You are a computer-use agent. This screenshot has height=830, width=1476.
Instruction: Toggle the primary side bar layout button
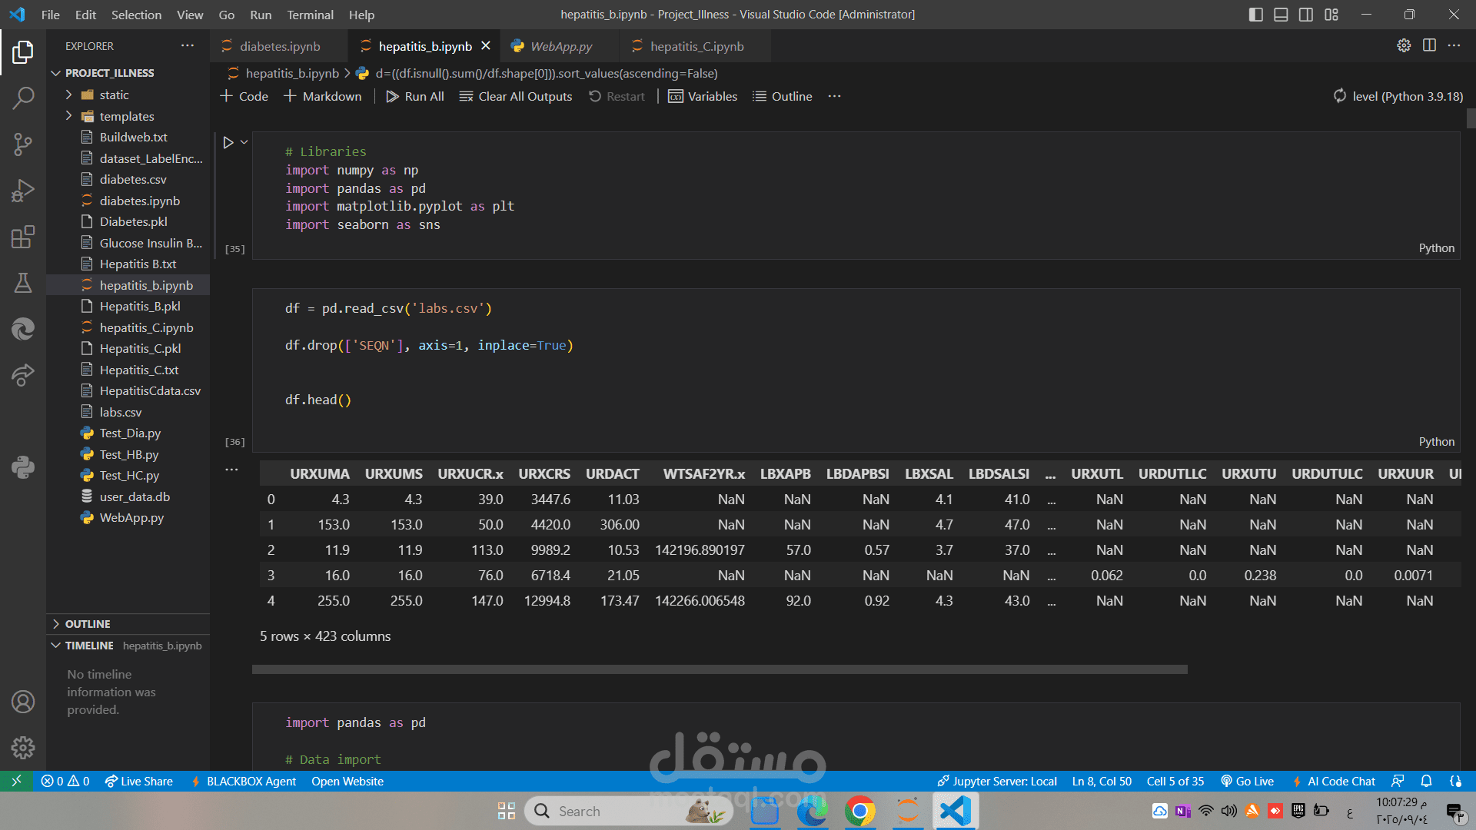(x=1255, y=15)
